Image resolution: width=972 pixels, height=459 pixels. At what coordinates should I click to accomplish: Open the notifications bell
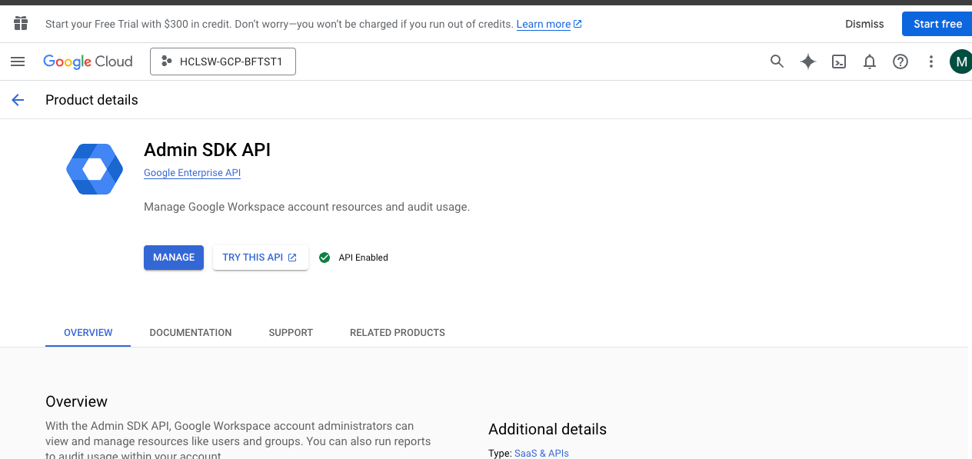click(870, 62)
